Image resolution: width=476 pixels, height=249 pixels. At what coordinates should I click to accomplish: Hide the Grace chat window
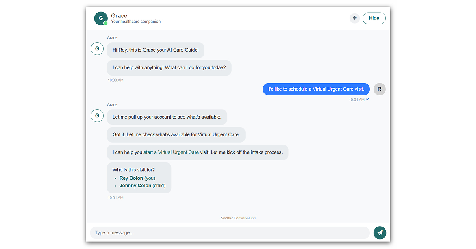[374, 18]
